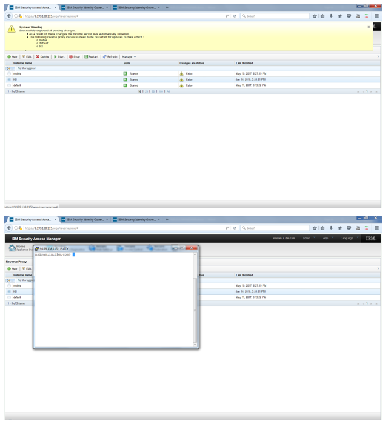This screenshot has height=424, width=385.
Task: Open the Language dropdown in black header
Action: click(349, 238)
